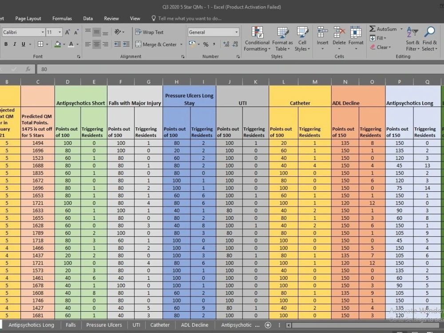Select column L header
The image size is (444, 333).
click(283, 82)
